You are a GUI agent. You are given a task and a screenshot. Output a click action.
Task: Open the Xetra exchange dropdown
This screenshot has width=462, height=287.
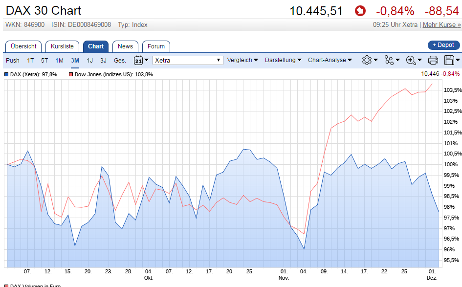click(188, 60)
